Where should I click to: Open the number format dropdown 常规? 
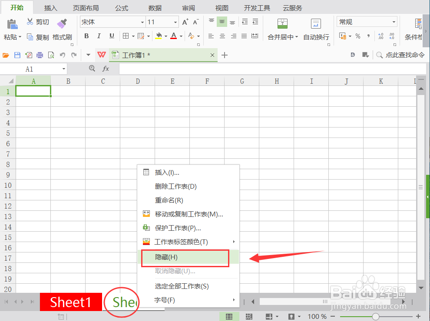(x=394, y=22)
